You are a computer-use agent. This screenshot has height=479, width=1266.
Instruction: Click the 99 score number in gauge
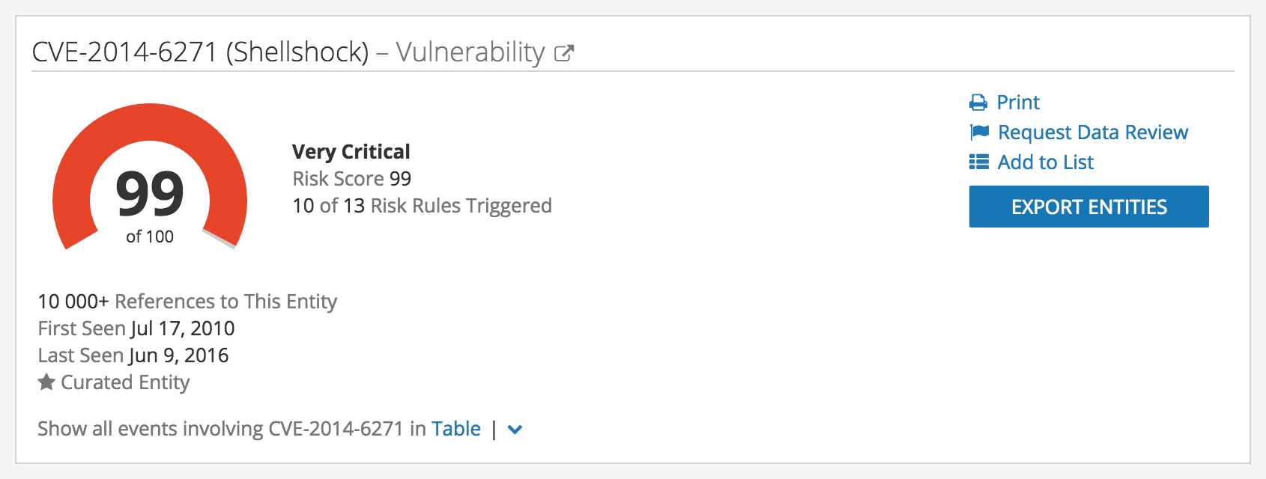(150, 194)
